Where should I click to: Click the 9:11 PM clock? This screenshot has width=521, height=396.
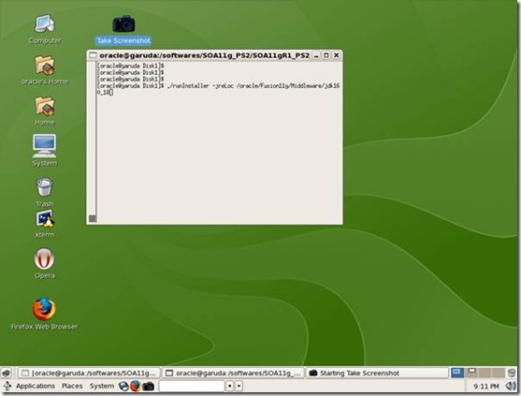[x=486, y=386]
